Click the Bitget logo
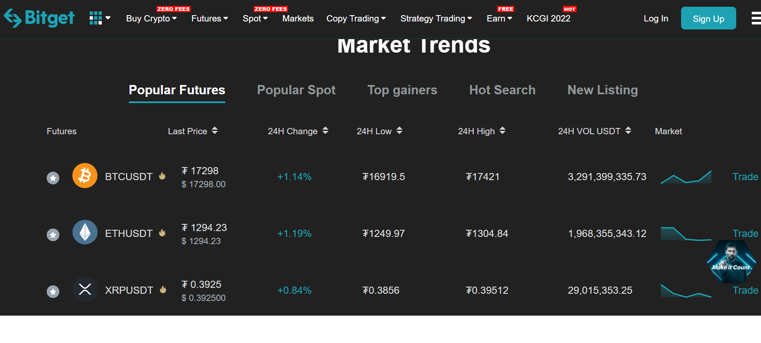 click(39, 18)
